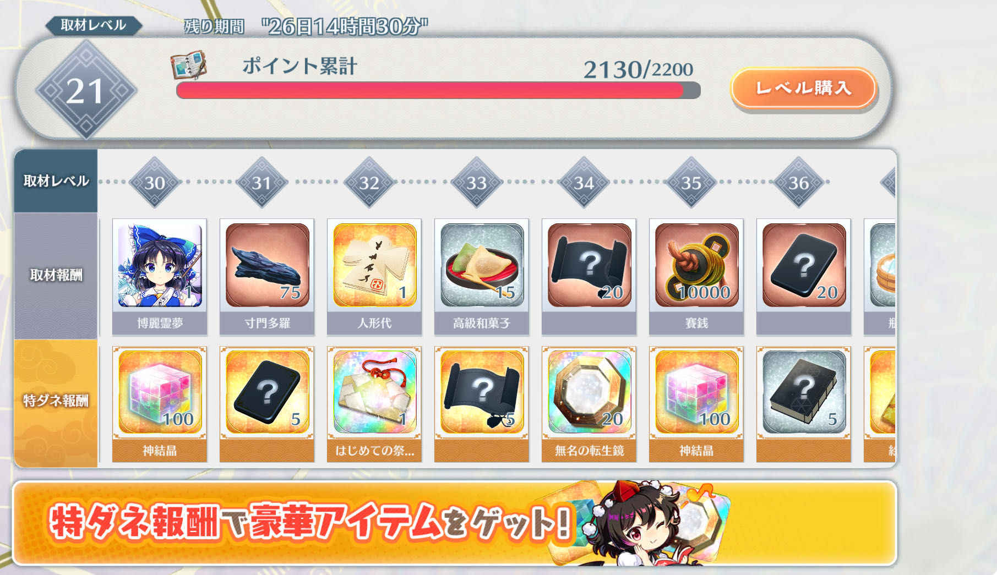Screen dimensions: 997x575
Task: Click the レベル購入 button
Action: pyautogui.click(x=803, y=88)
